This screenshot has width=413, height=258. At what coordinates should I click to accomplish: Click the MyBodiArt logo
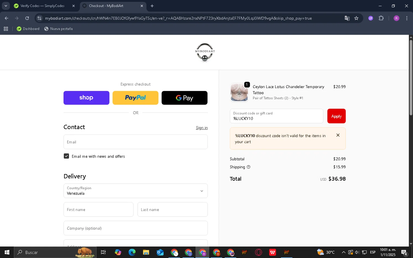point(205,52)
